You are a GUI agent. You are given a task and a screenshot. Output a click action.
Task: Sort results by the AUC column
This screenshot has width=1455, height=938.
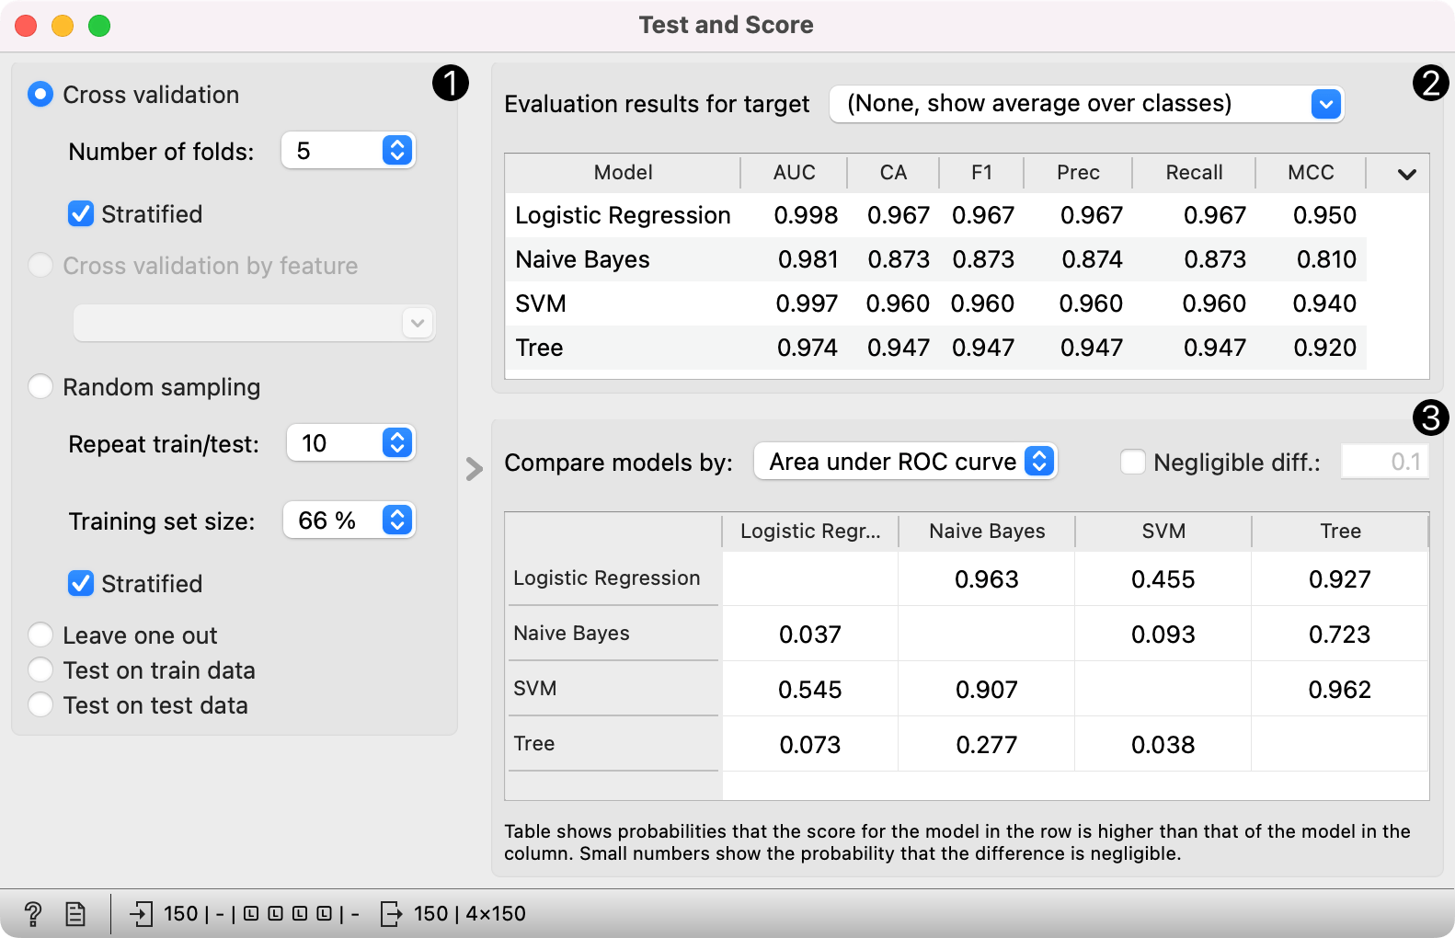794,173
